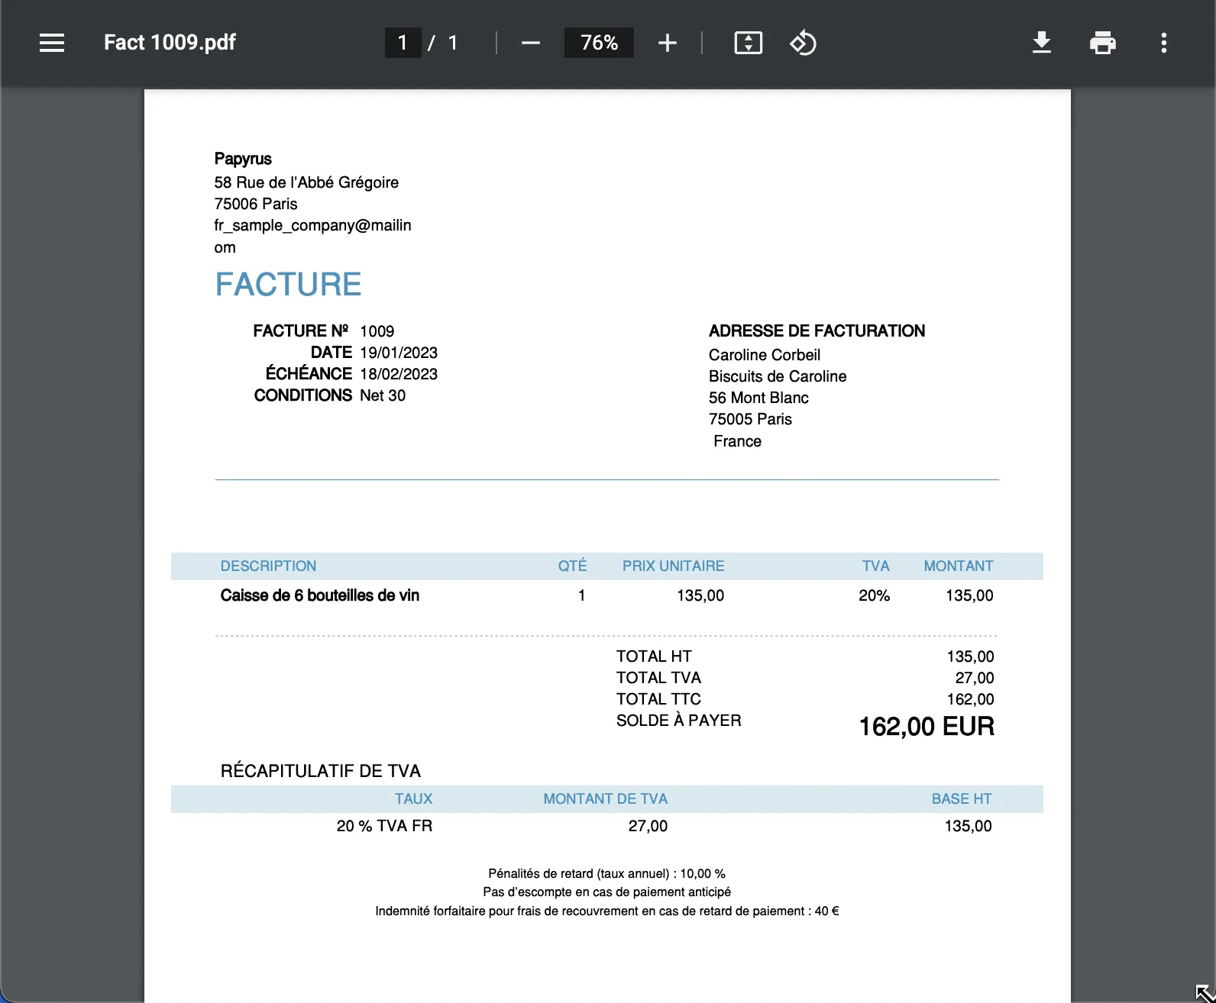The image size is (1216, 1003).
Task: Rotate the document counterclockwise
Action: point(803,43)
